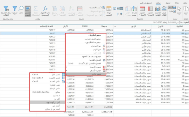Click the middle image-layout icon in ribbon
This screenshot has height=117, width=189.
[118, 8]
